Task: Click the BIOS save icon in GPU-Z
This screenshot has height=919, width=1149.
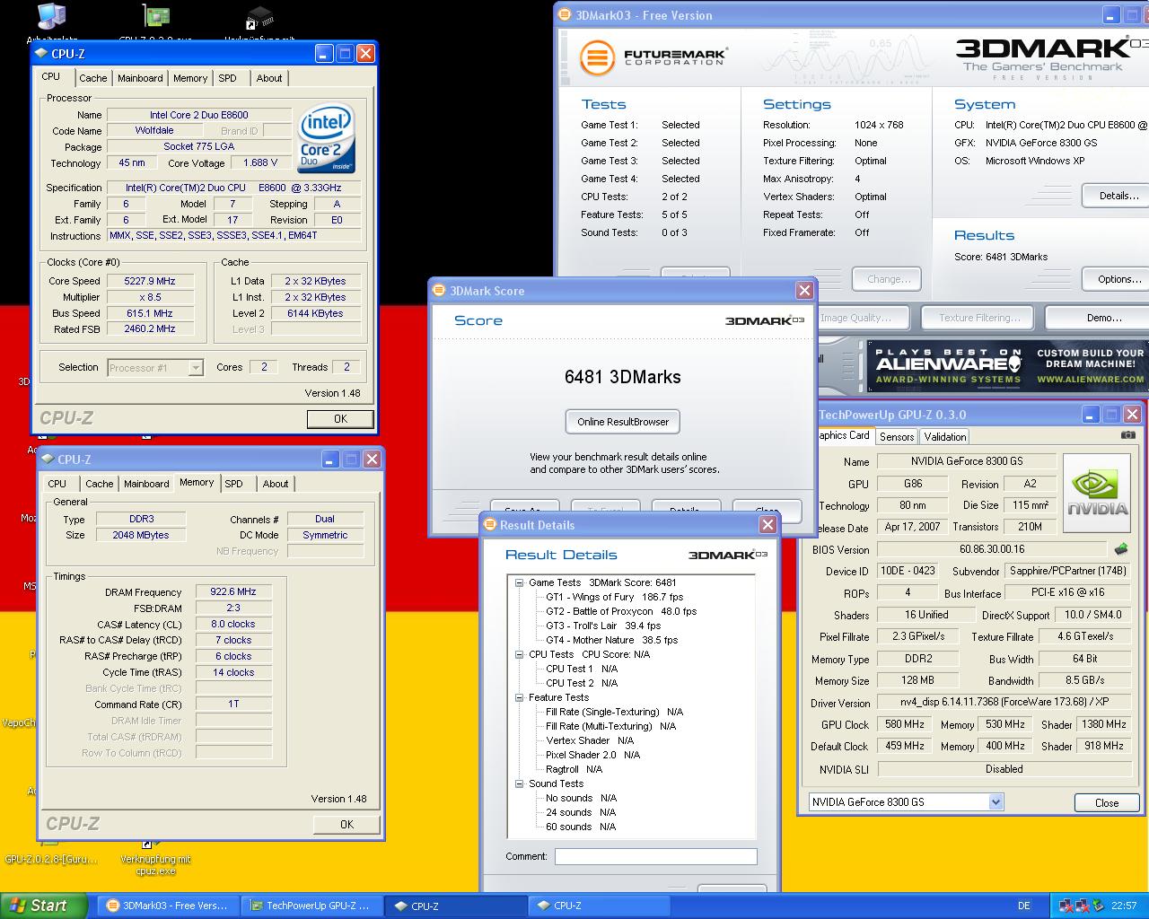Action: pyautogui.click(x=1122, y=548)
